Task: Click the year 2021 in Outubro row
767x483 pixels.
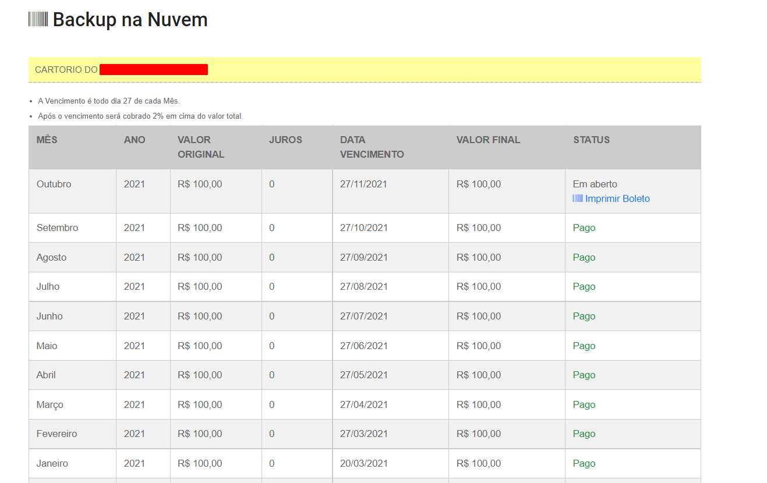Action: (x=135, y=184)
